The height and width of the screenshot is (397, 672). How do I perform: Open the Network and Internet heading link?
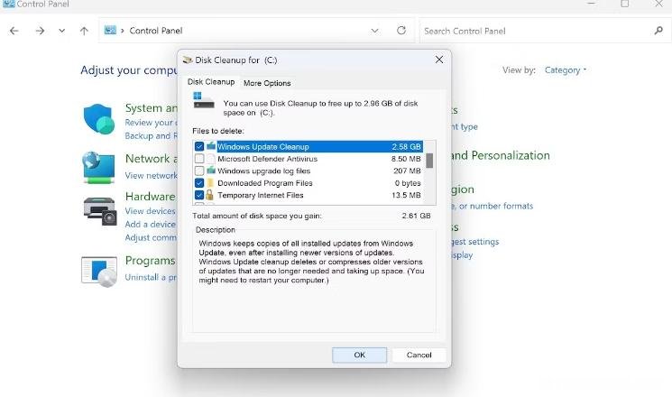coord(151,159)
